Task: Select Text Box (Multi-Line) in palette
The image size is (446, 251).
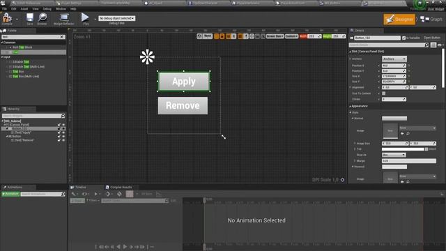Action: (x=26, y=76)
